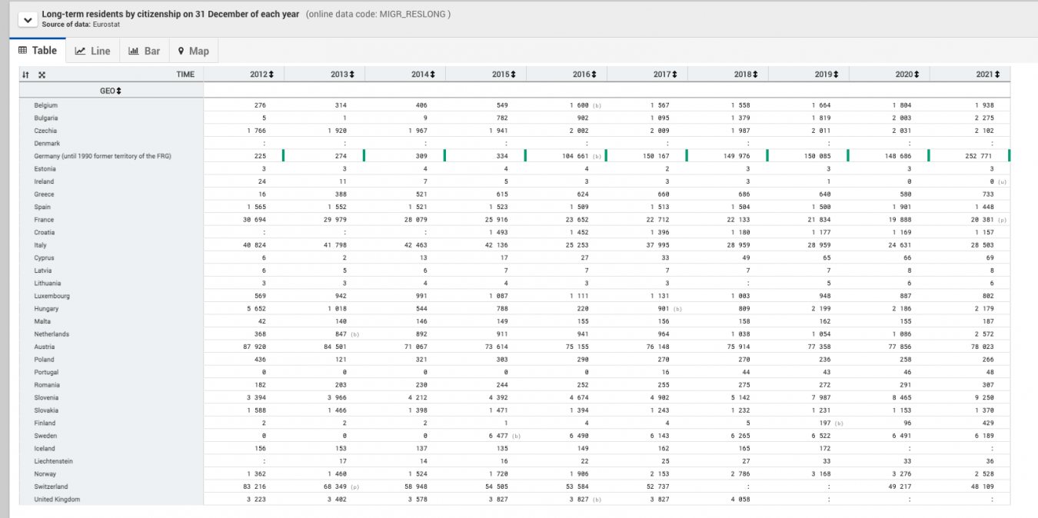Click the TIME dimension header label
The width and height of the screenshot is (1038, 518).
[185, 75]
